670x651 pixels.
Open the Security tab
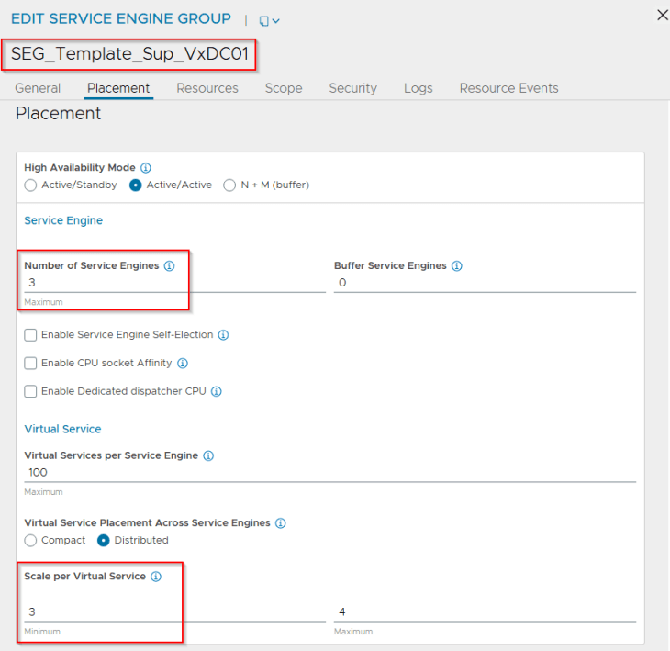353,88
